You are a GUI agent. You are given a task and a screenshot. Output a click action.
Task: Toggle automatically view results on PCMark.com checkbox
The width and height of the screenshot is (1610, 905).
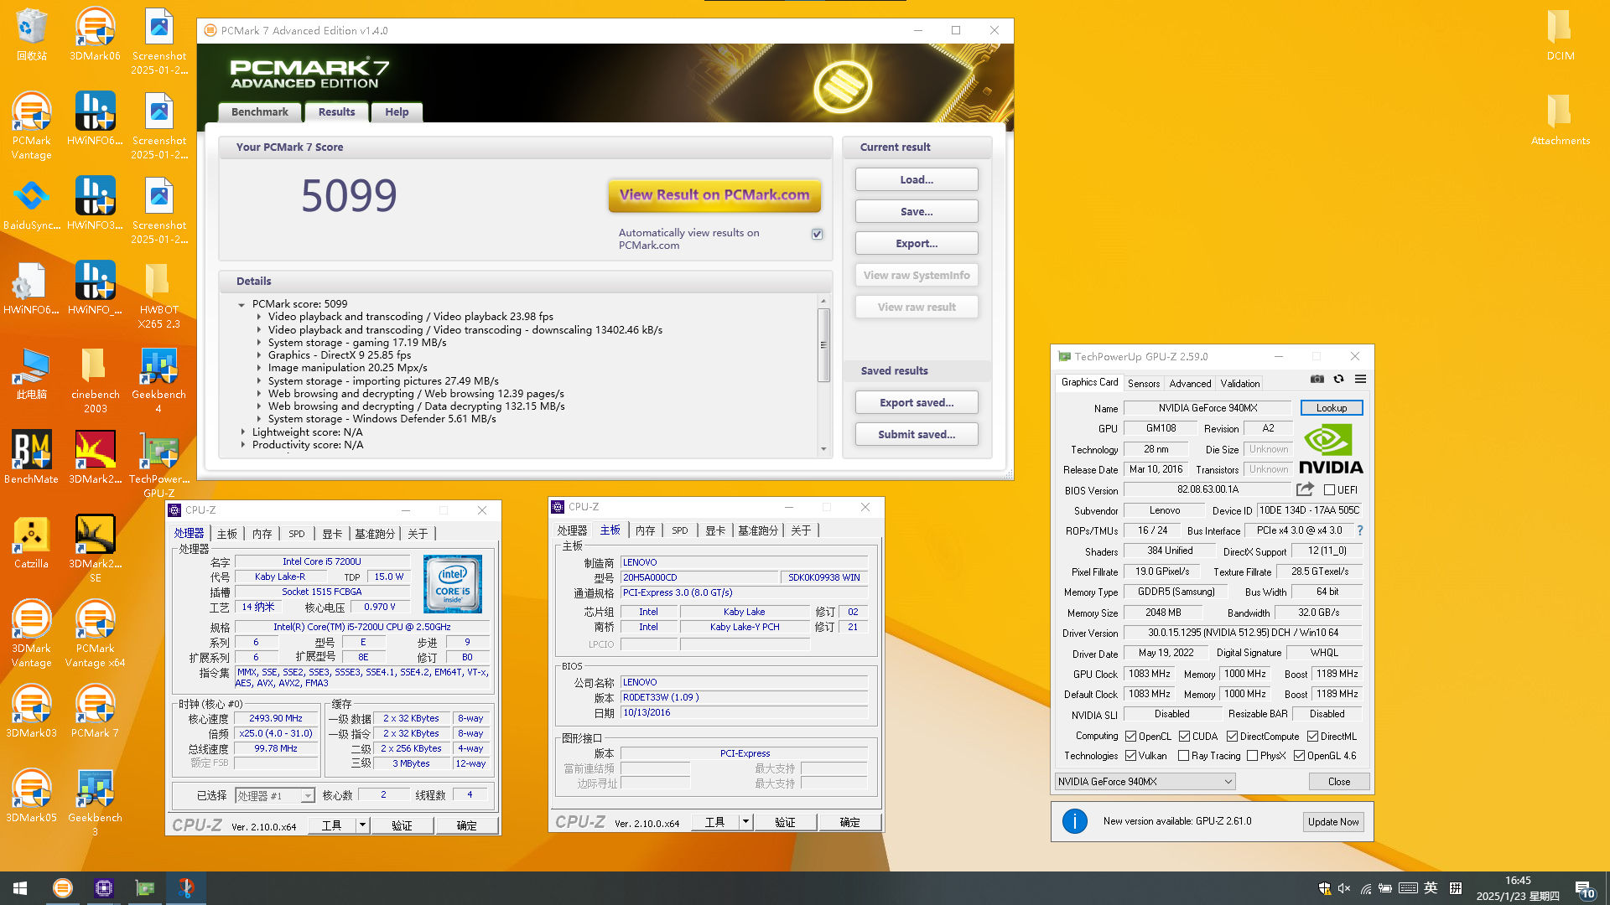pyautogui.click(x=817, y=235)
